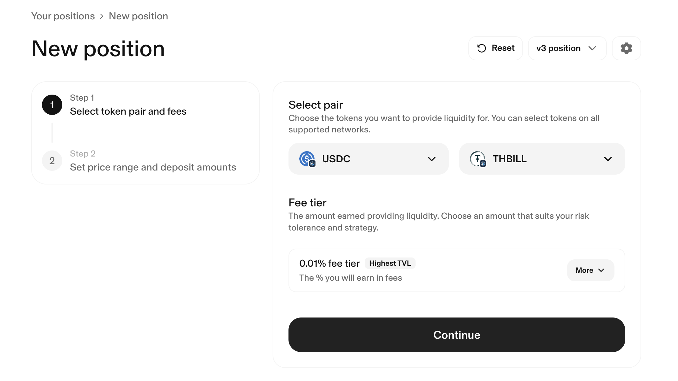Click the THBILL token logo

point(478,159)
